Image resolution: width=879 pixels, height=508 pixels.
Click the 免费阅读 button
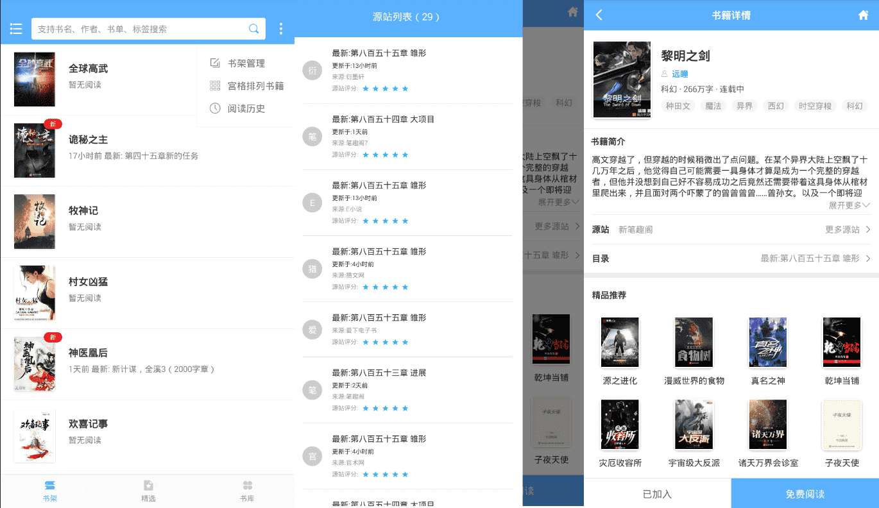(805, 493)
